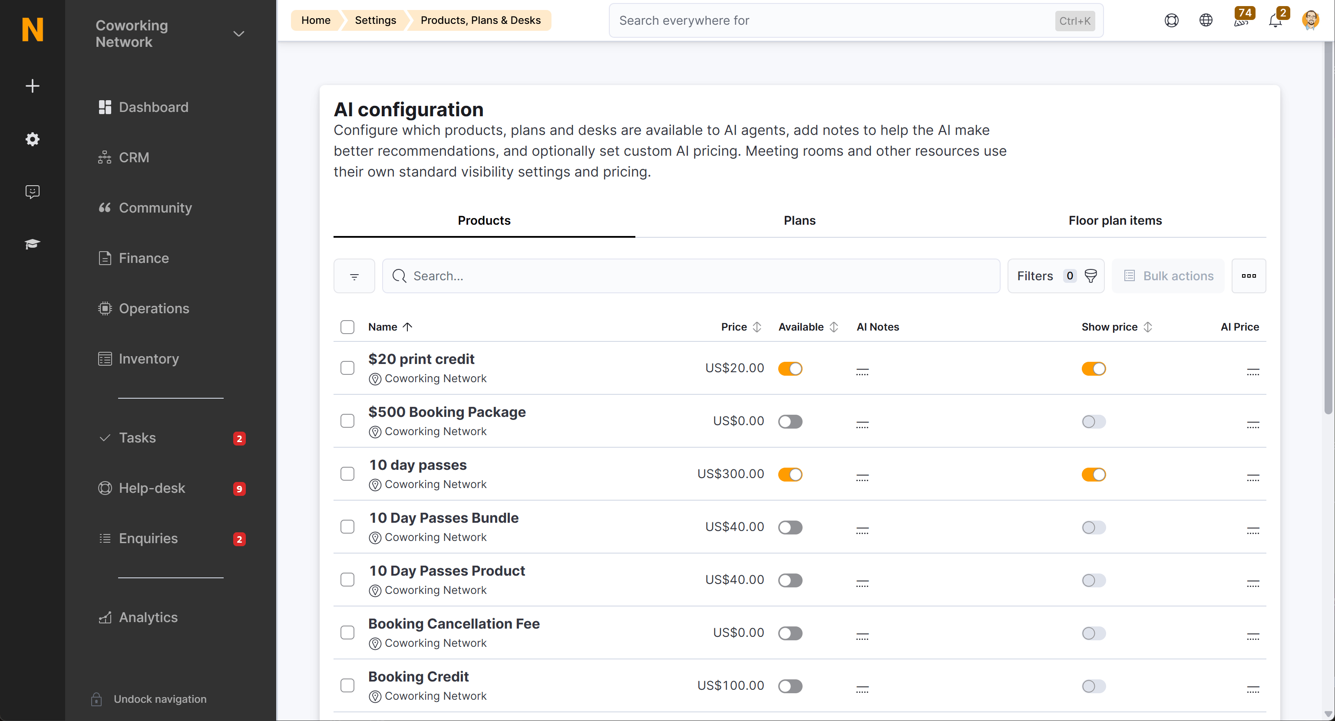Open the Bulk actions menu

(1168, 276)
